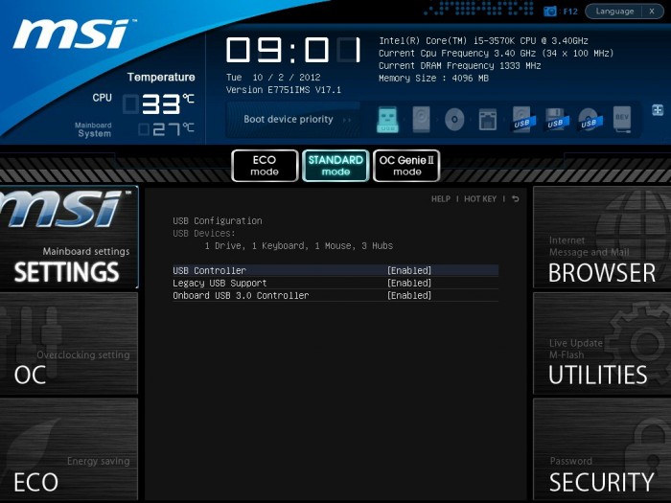Select the hard disk boot device icon
Screen dimensions: 671x503
click(x=422, y=120)
